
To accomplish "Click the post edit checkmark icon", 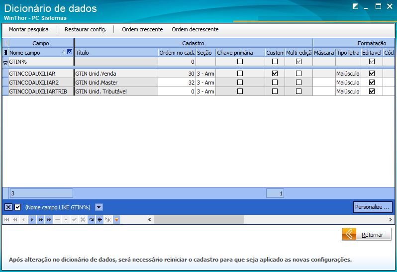I will point(74,220).
